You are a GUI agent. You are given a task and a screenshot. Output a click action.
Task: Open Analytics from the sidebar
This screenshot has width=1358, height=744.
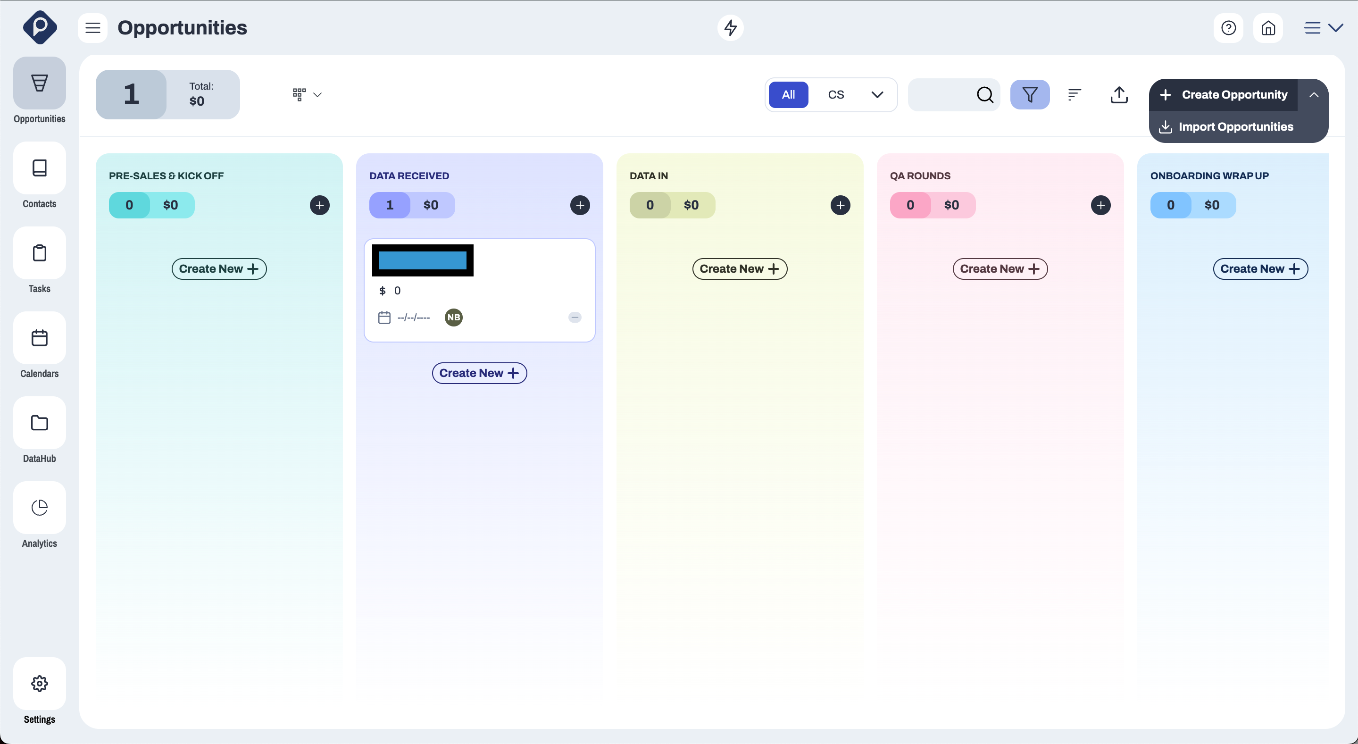pos(40,508)
